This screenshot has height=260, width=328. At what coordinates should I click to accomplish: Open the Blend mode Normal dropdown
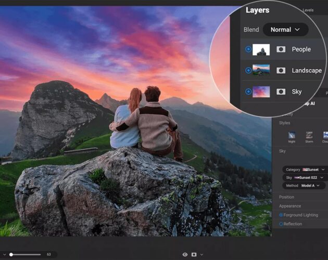click(285, 30)
